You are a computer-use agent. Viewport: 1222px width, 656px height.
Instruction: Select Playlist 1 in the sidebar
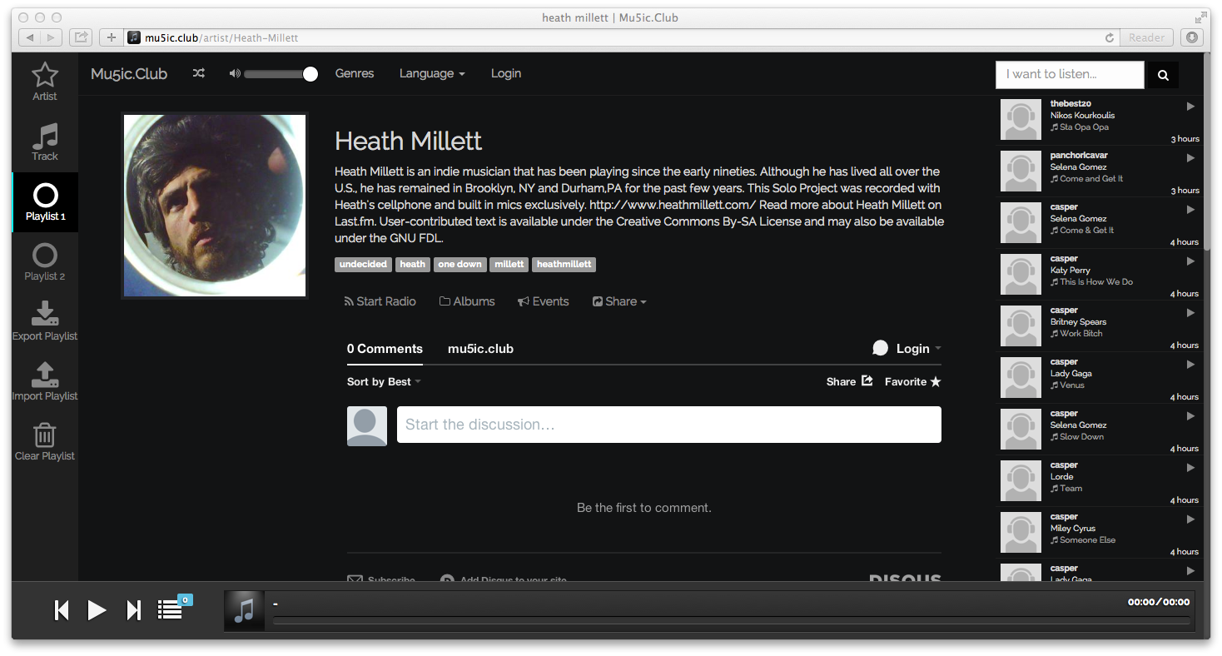pyautogui.click(x=45, y=202)
